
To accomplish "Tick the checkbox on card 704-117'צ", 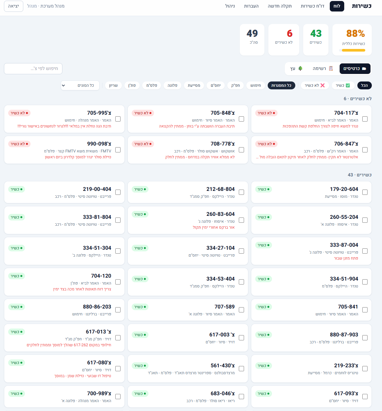I will click(365, 119).
